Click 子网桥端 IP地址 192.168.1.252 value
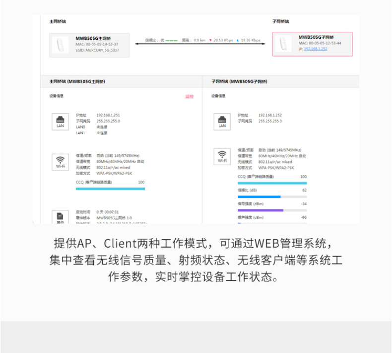 pos(270,115)
